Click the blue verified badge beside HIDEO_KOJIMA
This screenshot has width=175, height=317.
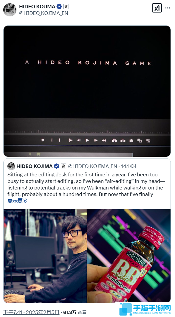pos(59,7)
